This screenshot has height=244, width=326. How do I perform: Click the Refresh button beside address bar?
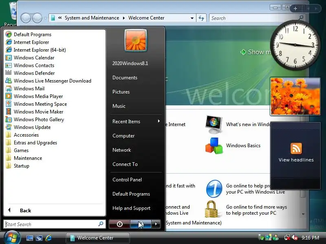tap(201, 18)
